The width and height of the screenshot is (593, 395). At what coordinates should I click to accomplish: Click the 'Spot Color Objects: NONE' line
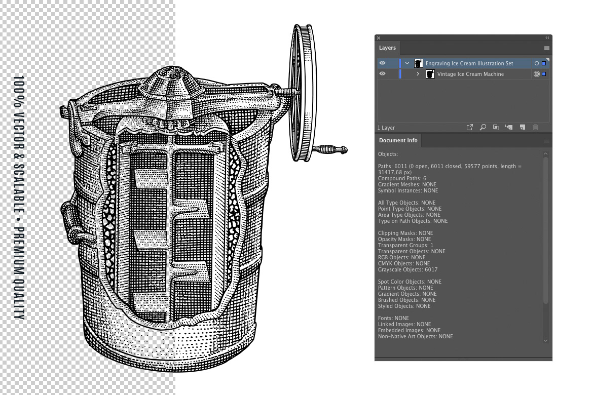pos(410,282)
